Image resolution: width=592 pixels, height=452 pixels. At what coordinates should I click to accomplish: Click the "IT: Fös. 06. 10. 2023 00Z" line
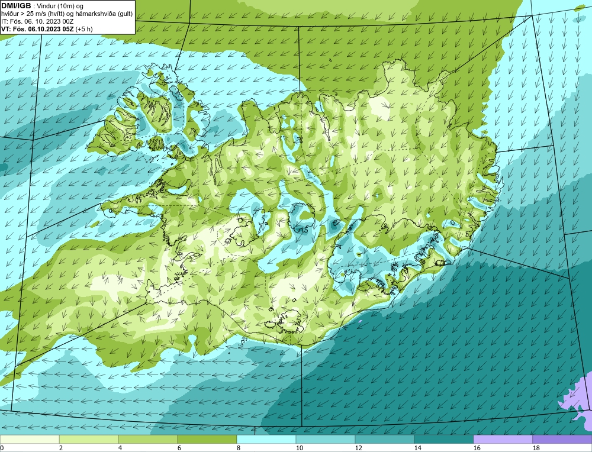click(37, 21)
